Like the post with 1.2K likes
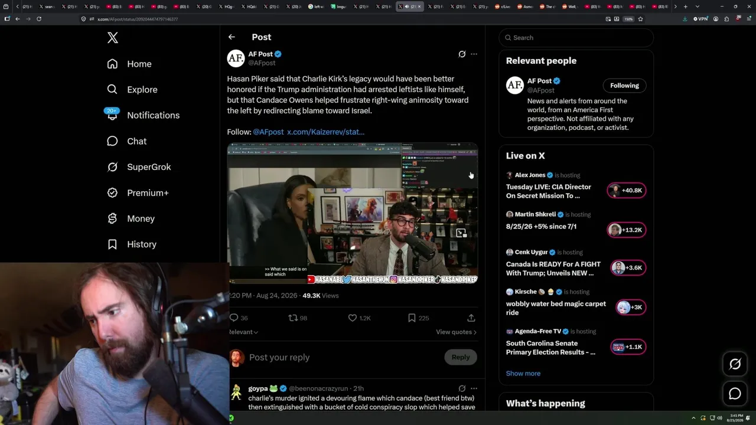 click(x=353, y=318)
